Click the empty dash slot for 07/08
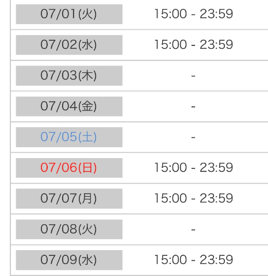 pos(193,229)
